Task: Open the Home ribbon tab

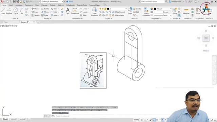Action: tap(4, 5)
